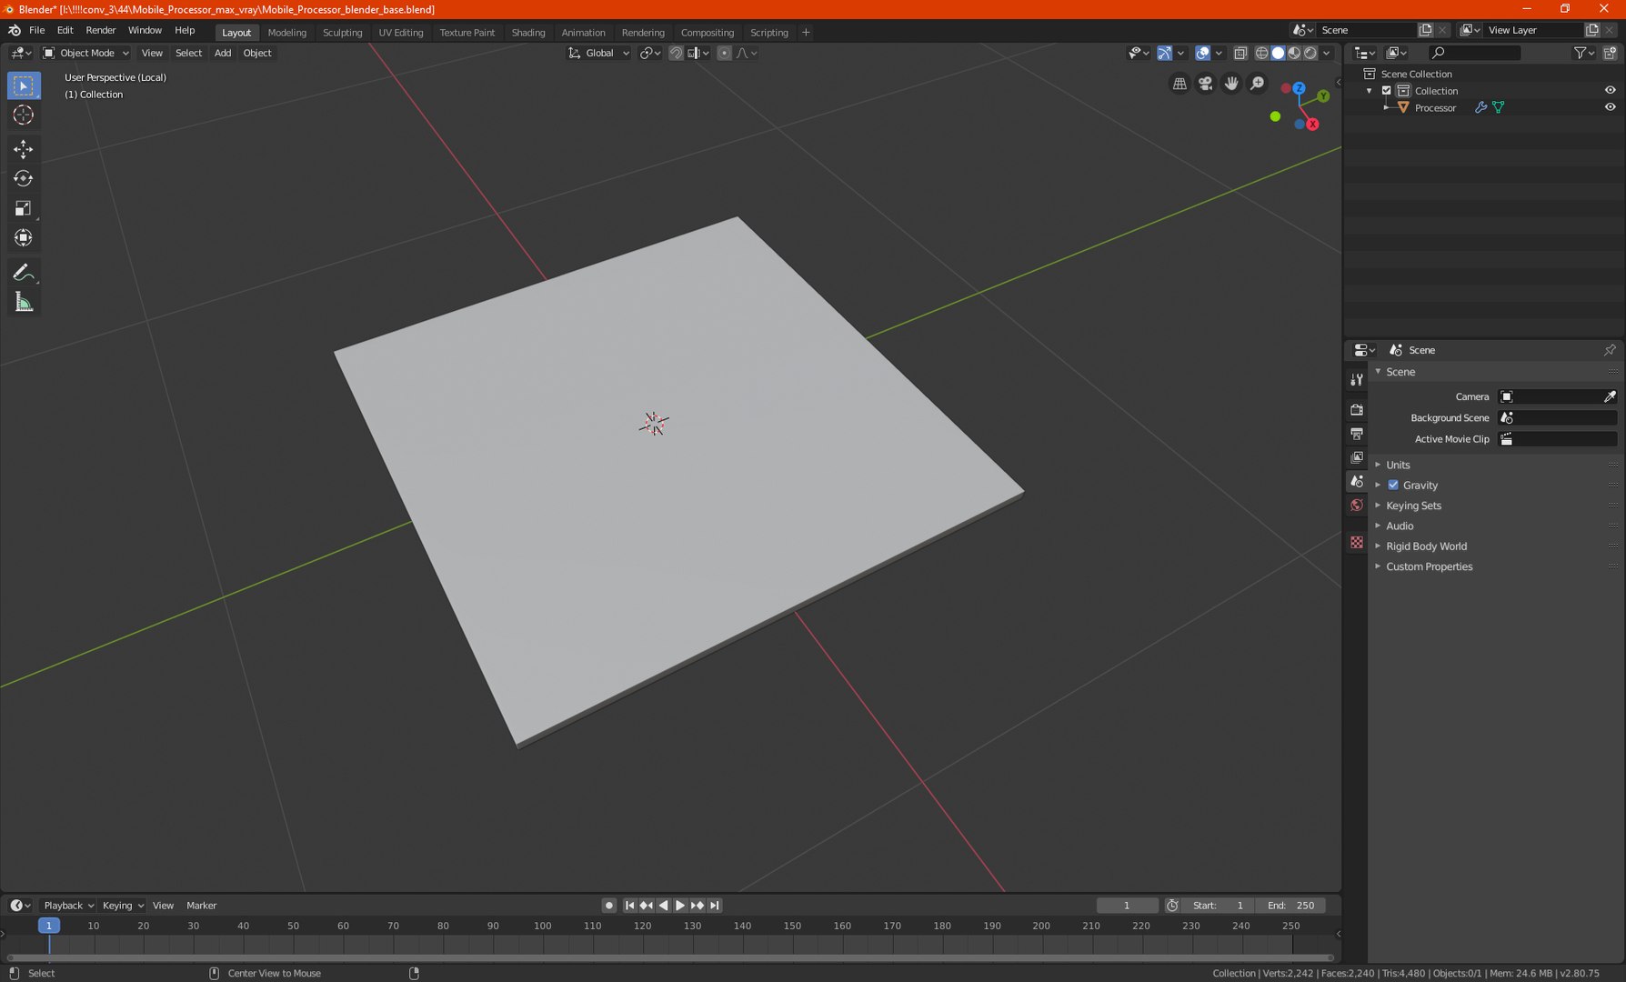
Task: Expand the Rigid Body World panel
Action: point(1426,546)
